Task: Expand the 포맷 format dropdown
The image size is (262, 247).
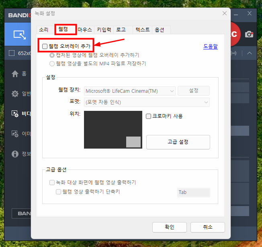Action: tap(147, 102)
